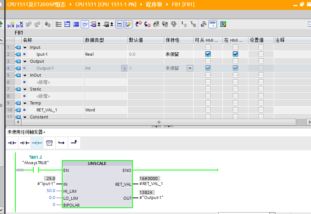The height and width of the screenshot is (214, 311).
Task: Click the tag information dropdown arrow
Action: [112, 24]
